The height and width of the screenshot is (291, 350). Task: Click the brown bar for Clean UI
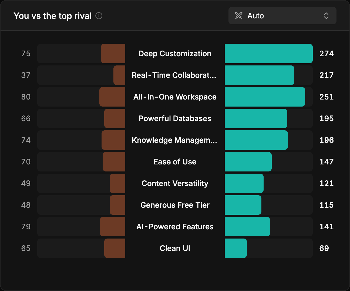[x=115, y=248]
